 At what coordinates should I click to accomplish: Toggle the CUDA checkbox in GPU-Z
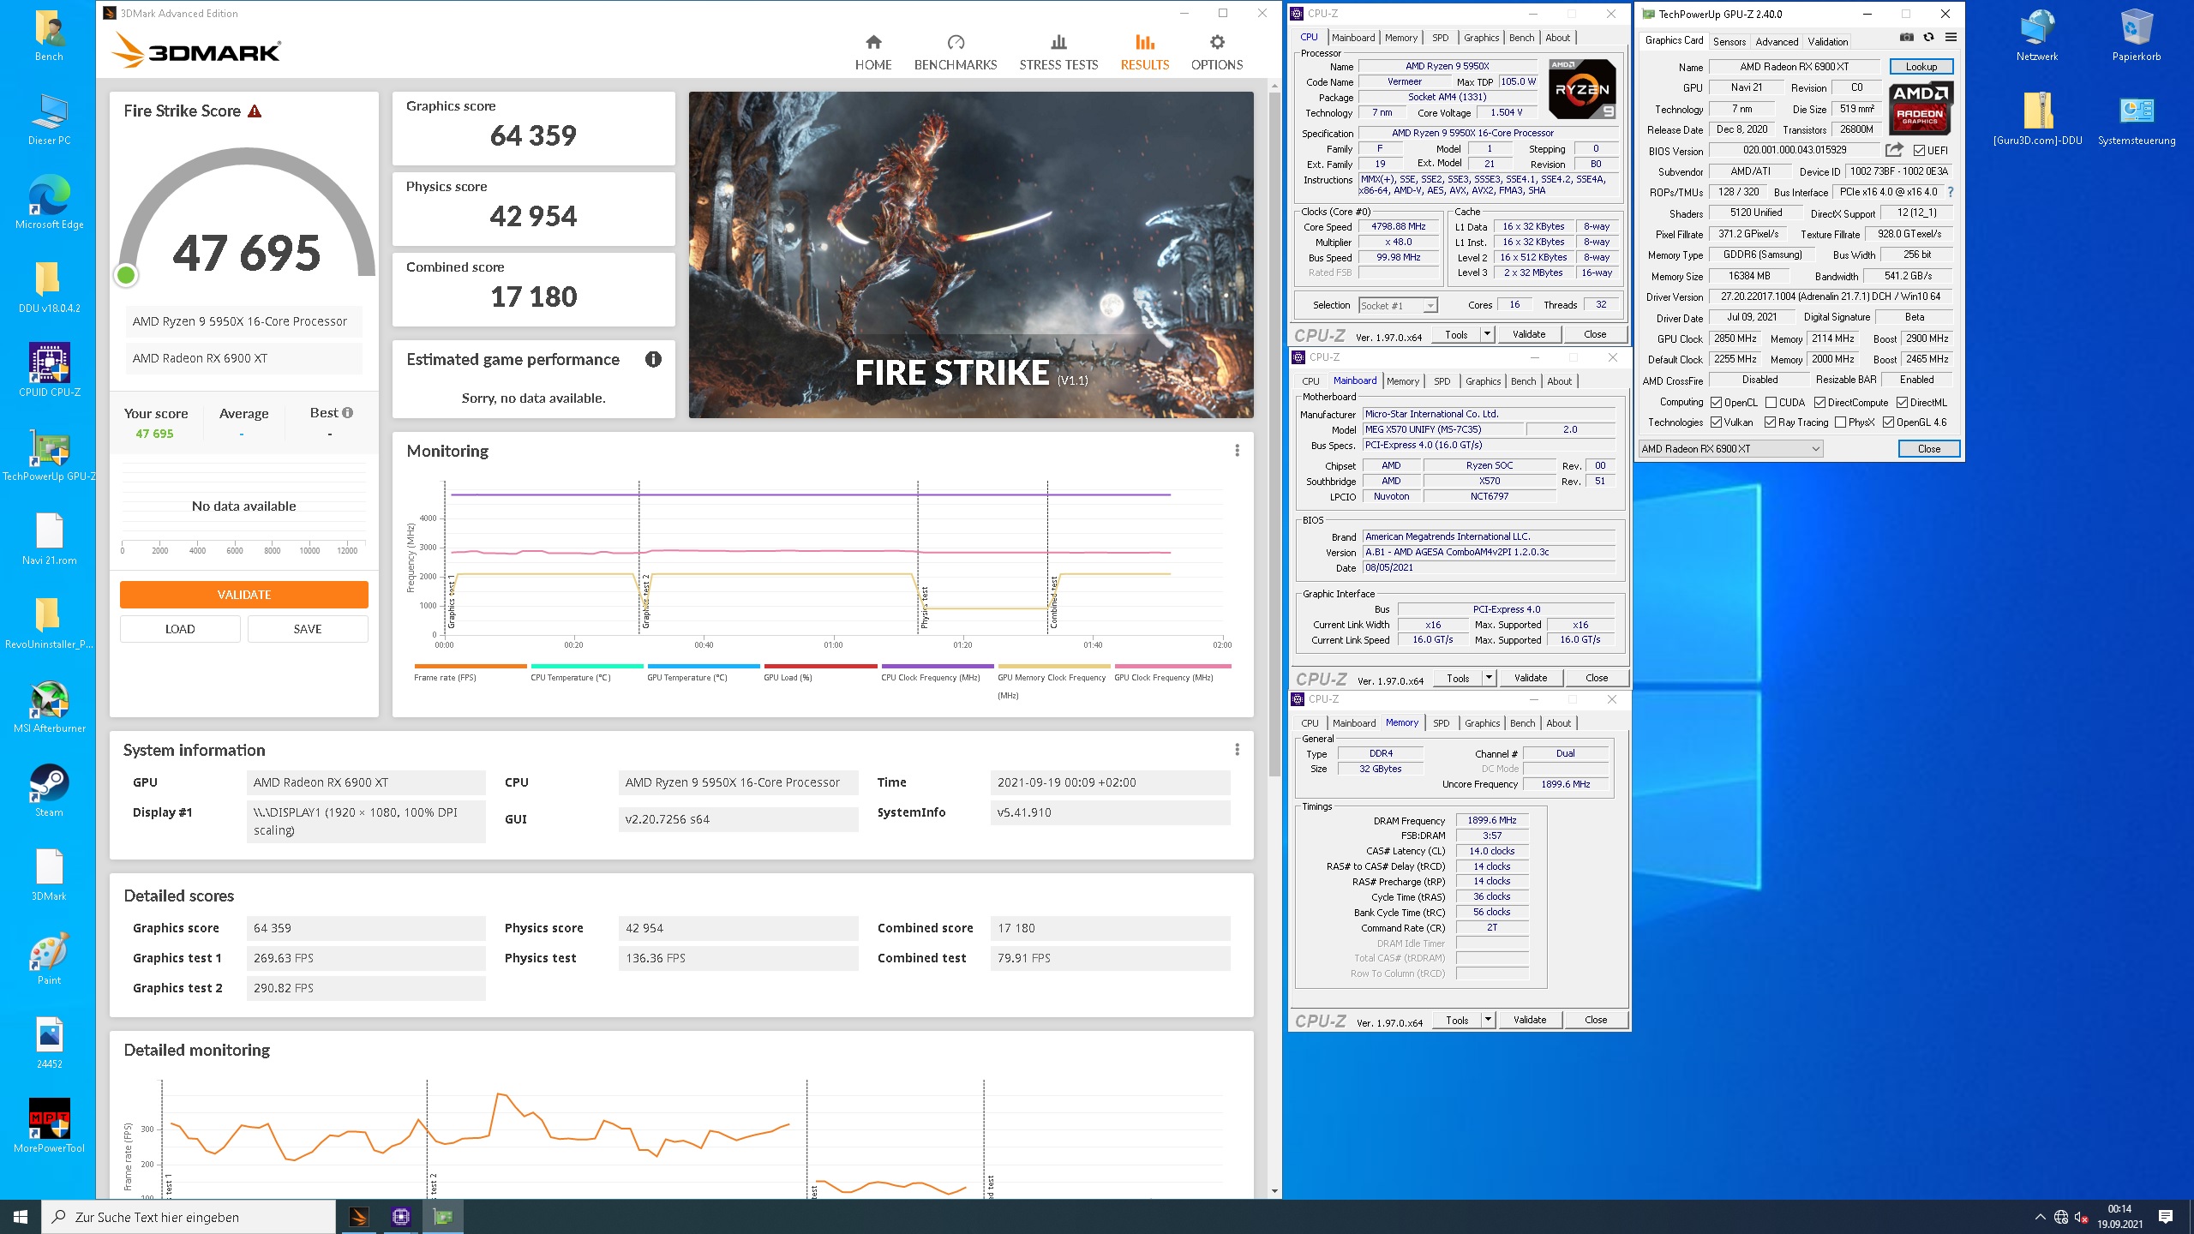click(1771, 403)
